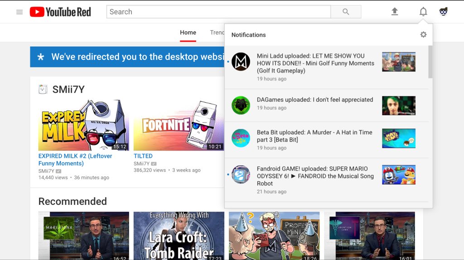
Task: Play John Oliver Marijuana recommended video
Action: pos(84,236)
